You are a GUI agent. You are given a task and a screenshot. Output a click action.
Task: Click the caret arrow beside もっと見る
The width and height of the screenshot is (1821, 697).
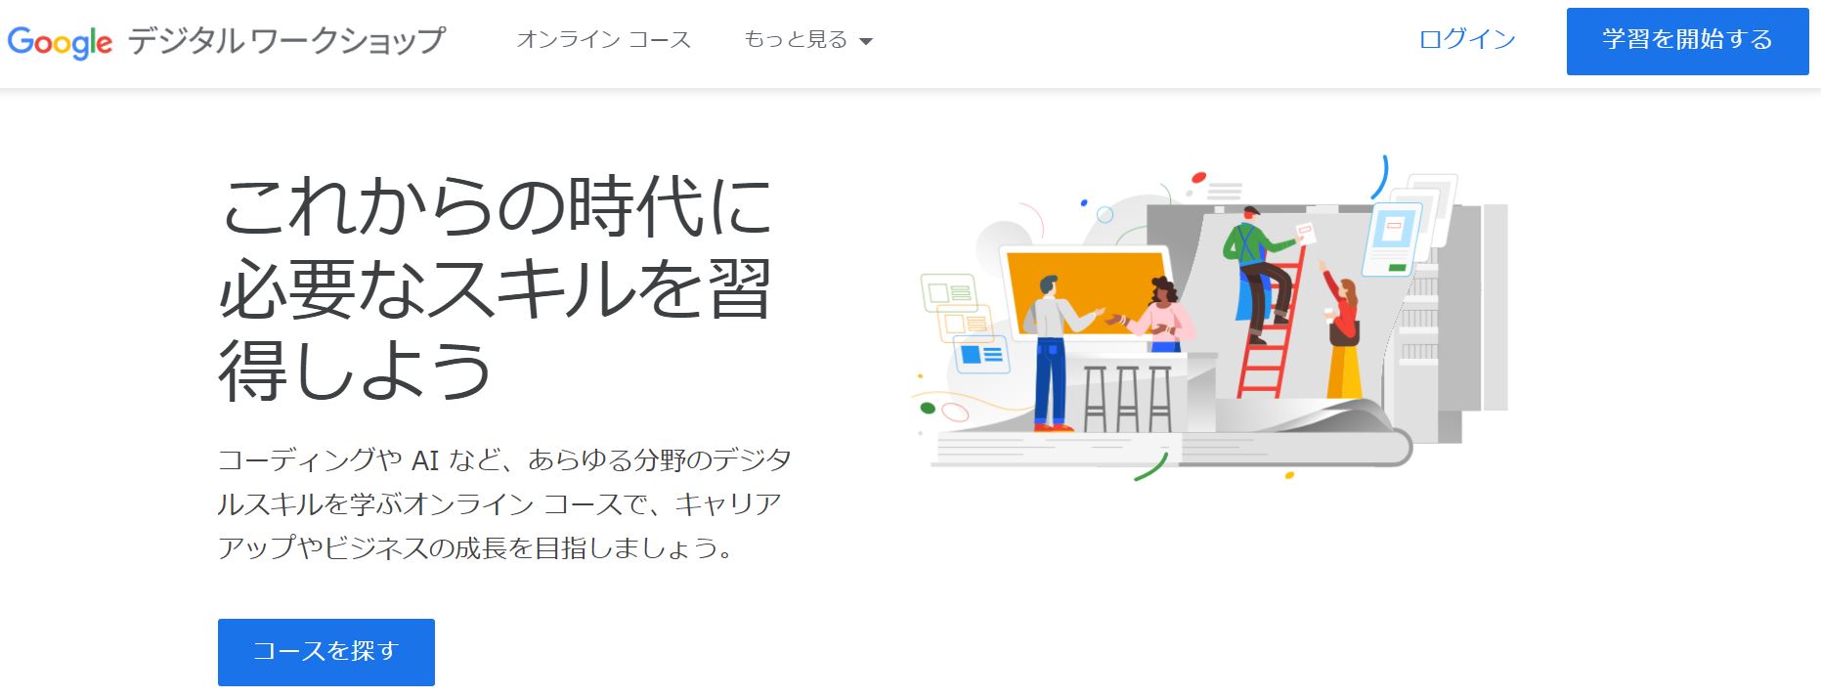click(x=866, y=42)
